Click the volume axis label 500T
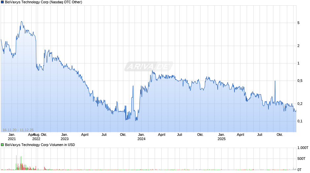 (301, 159)
